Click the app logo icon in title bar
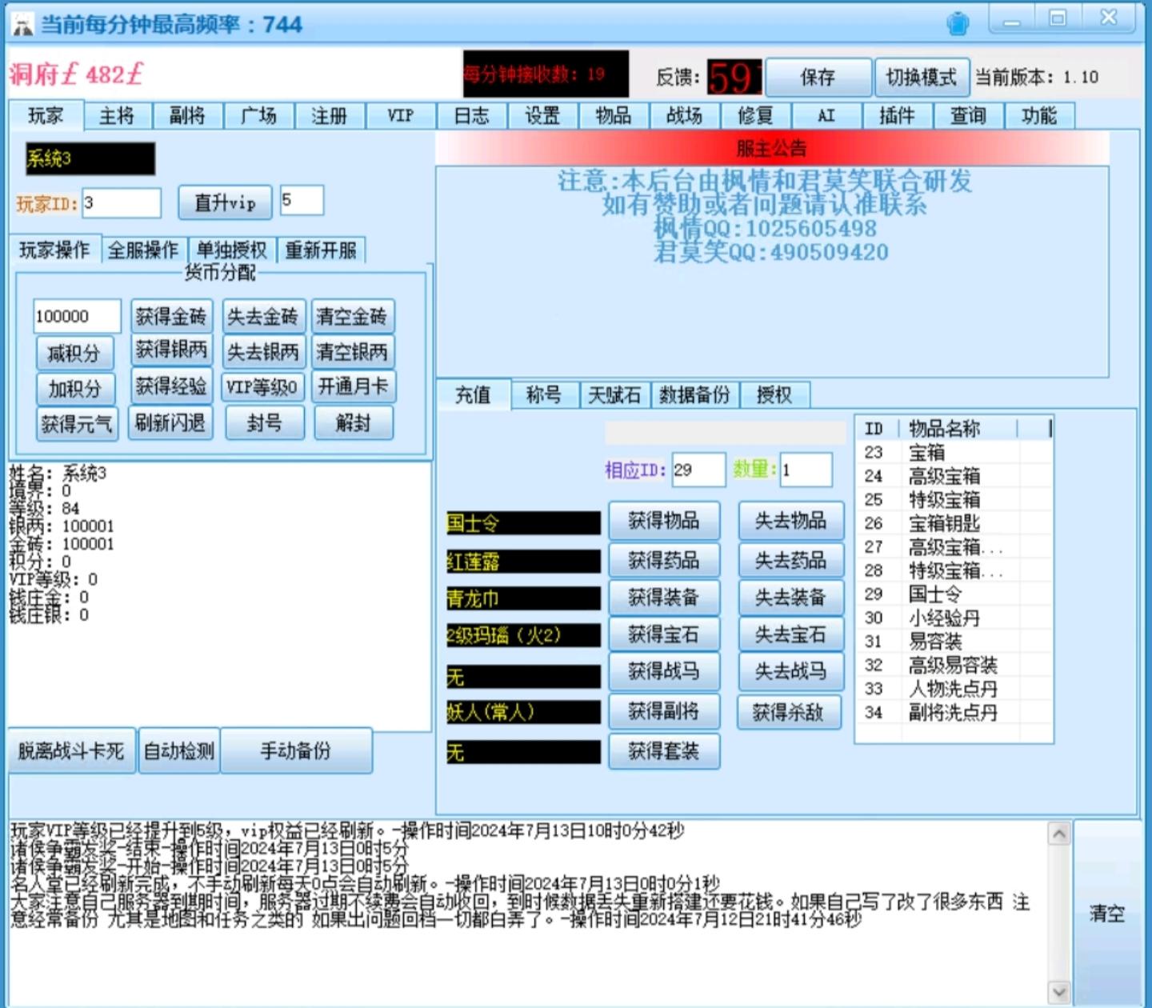 pos(22,24)
